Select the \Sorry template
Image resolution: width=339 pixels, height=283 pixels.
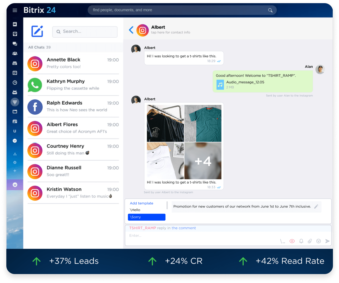[x=146, y=217]
